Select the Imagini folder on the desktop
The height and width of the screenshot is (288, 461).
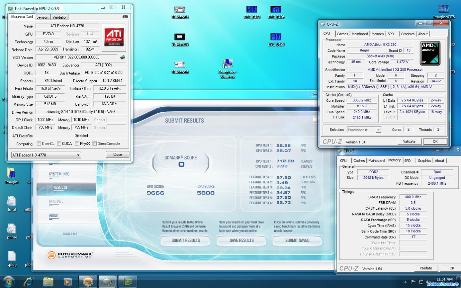tap(12, 176)
